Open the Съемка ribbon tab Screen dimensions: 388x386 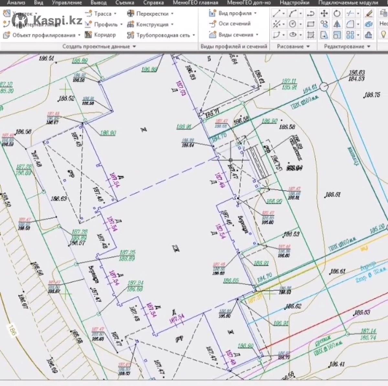pos(125,3)
